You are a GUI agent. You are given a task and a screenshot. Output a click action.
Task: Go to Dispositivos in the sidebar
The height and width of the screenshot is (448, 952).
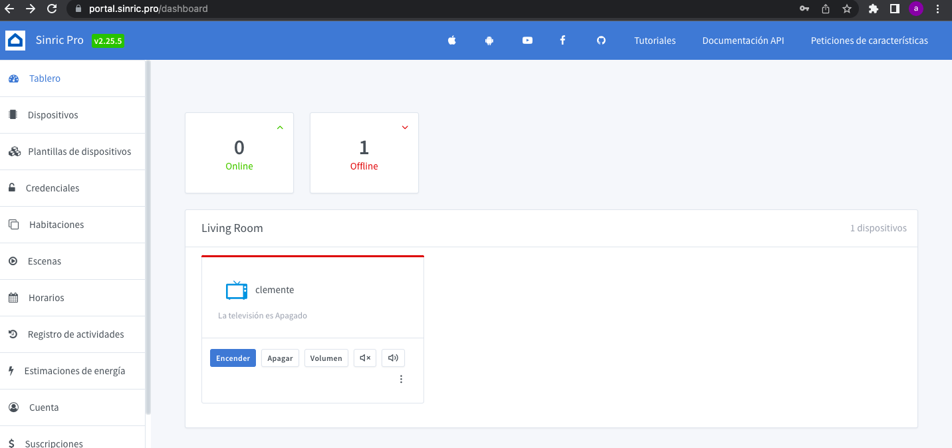(53, 115)
